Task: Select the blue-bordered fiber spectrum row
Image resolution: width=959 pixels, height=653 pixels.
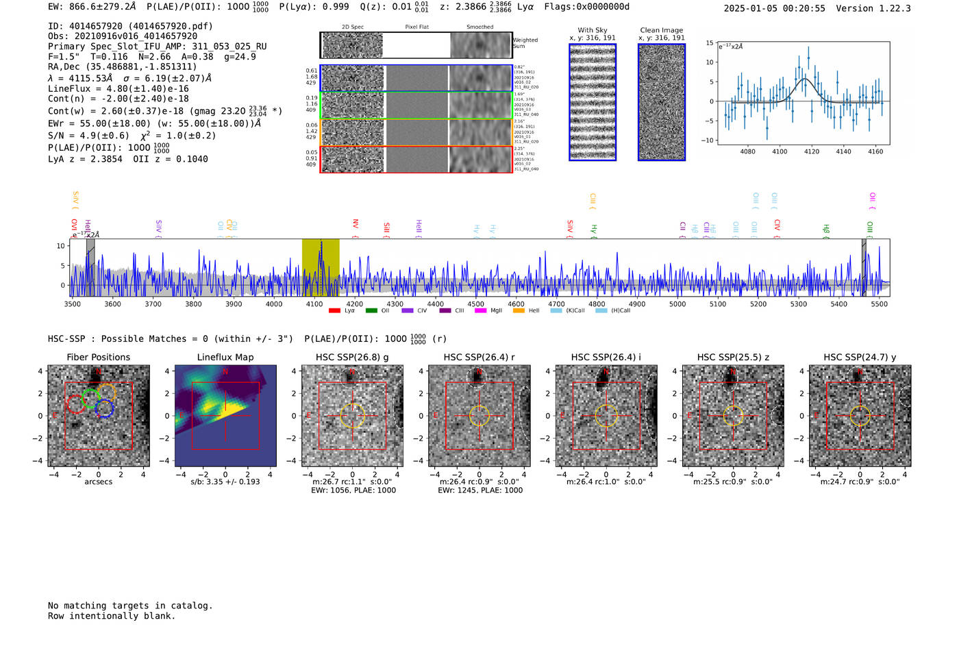Action: (416, 78)
